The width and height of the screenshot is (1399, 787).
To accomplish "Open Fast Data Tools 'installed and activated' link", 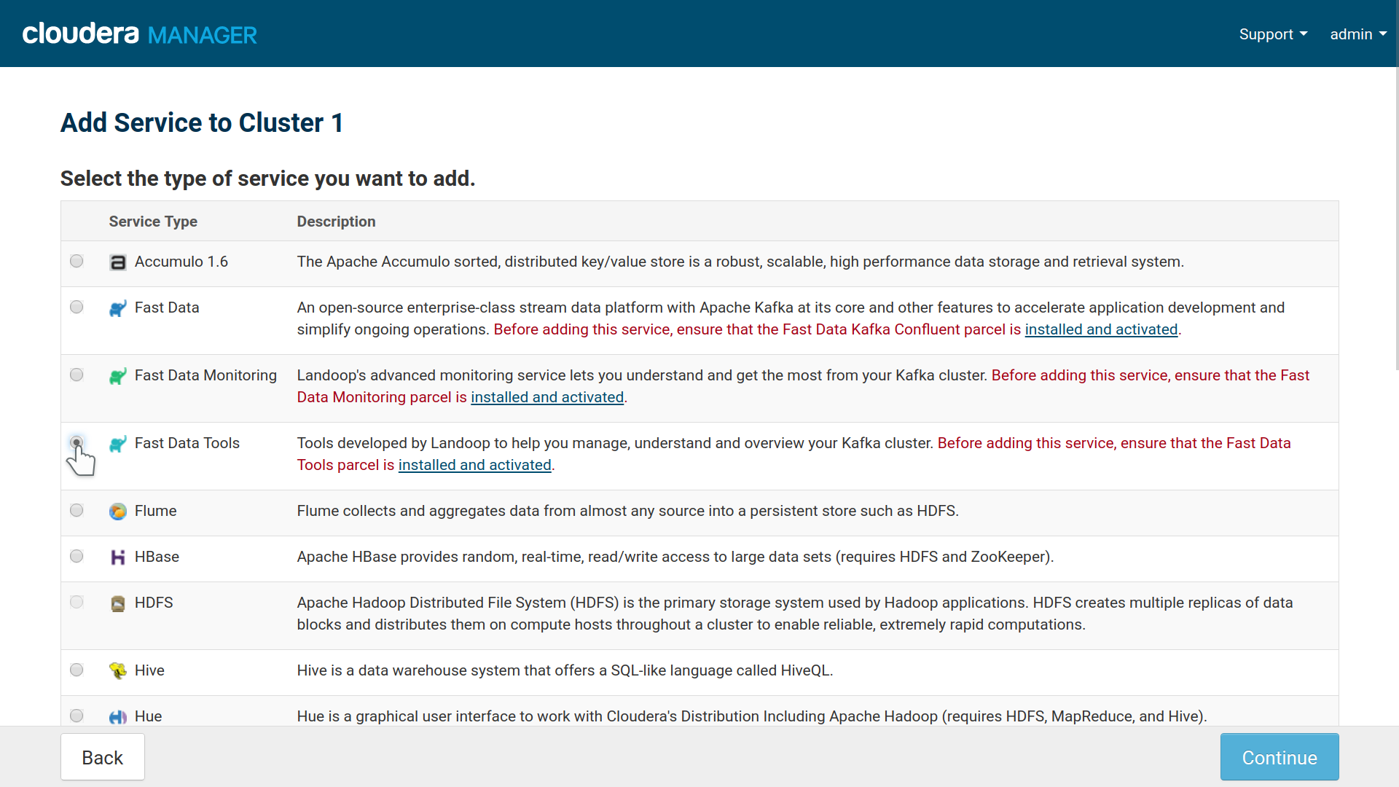I will pos(474,465).
